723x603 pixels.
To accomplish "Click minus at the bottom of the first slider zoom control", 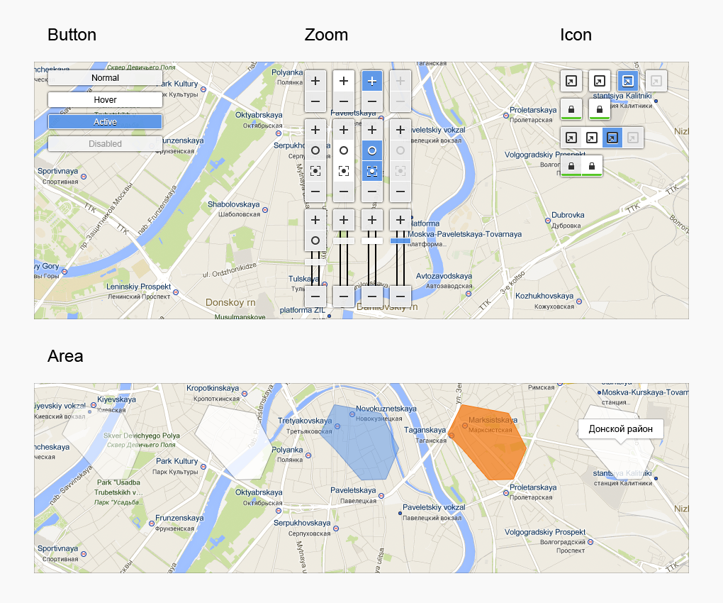I will tap(315, 297).
